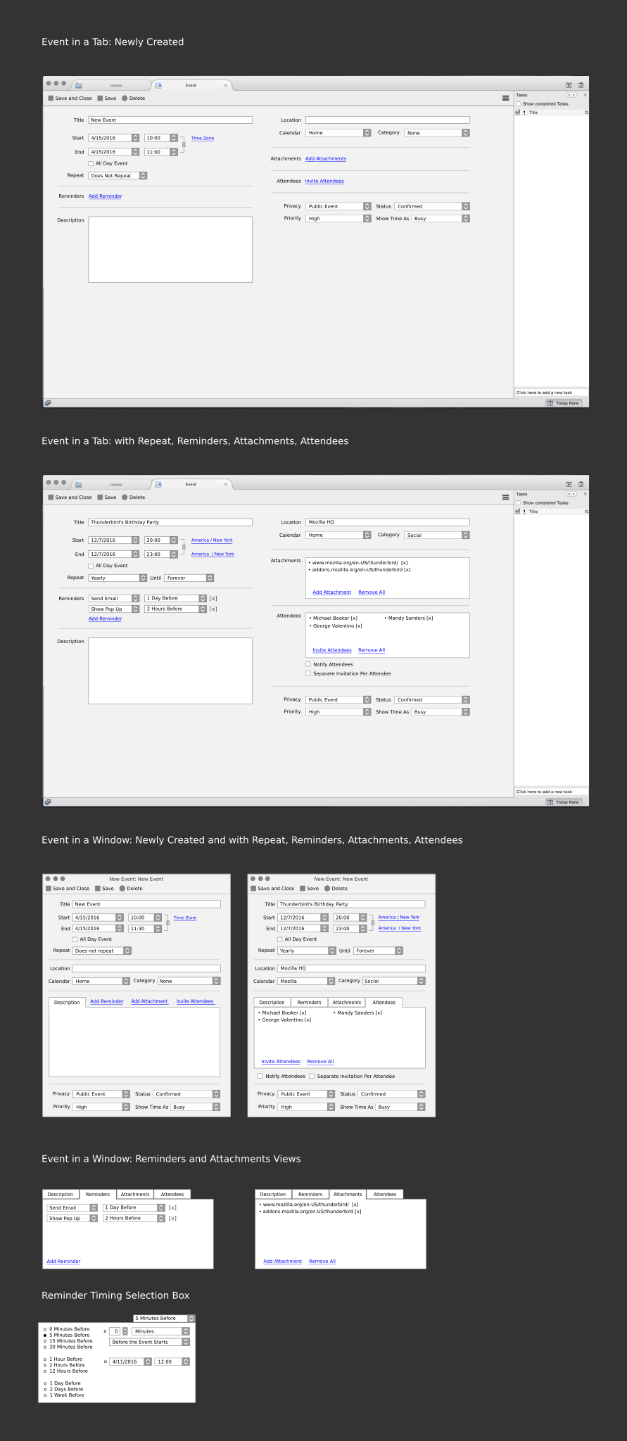Image resolution: width=627 pixels, height=1441 pixels.
Task: Enable Notify Attendees in Birthday Party tab mockup
Action: click(308, 664)
